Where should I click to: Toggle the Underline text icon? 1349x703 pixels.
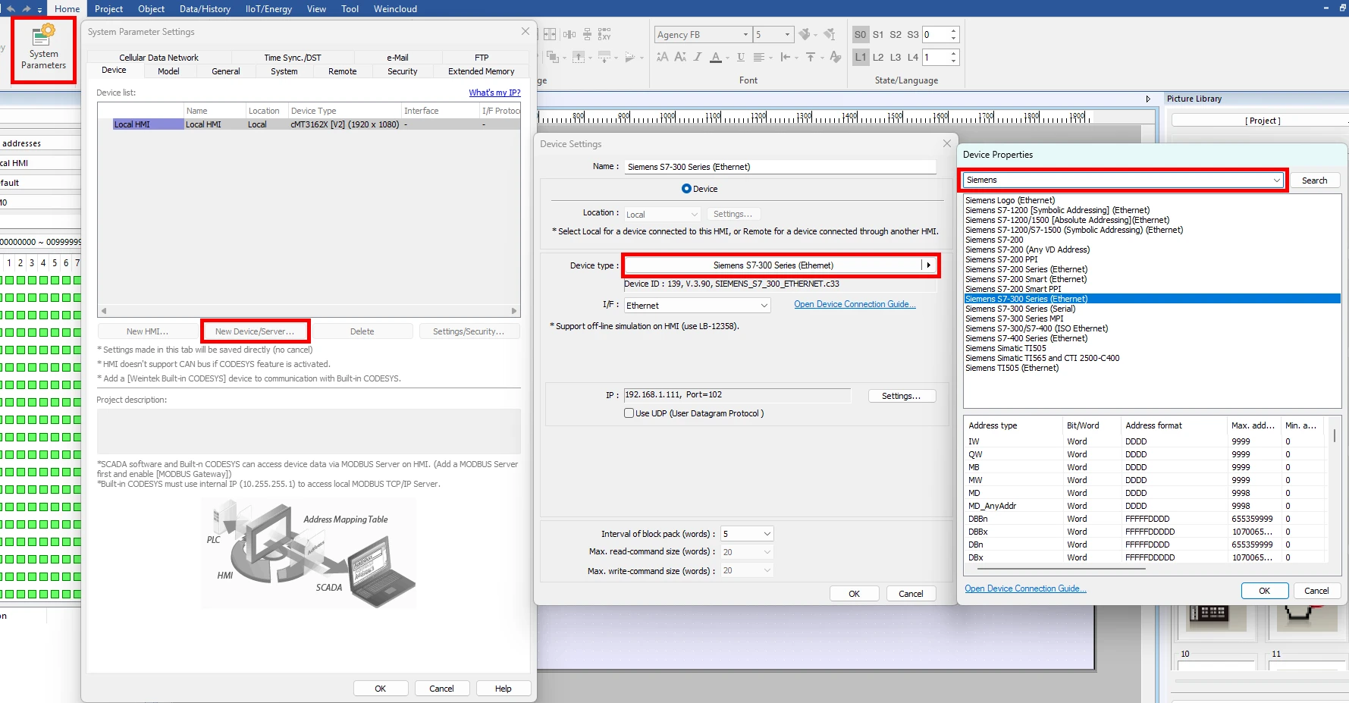pos(740,57)
